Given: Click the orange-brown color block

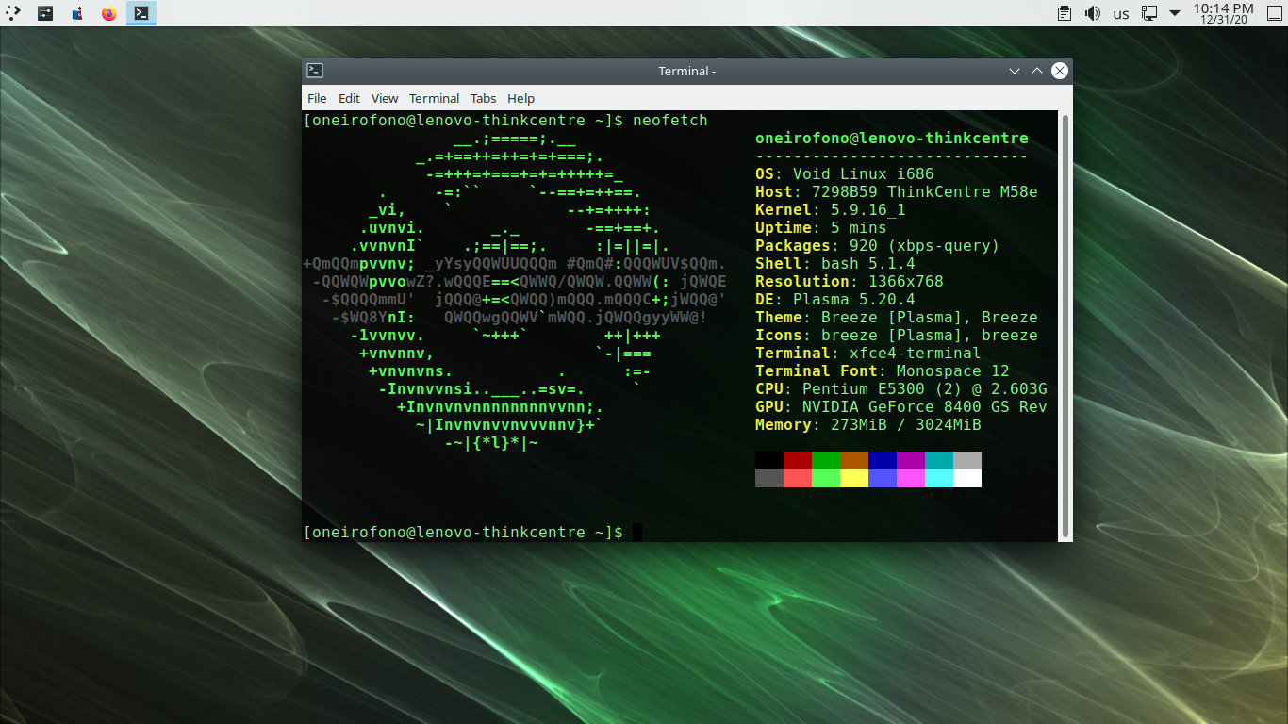Looking at the screenshot, I should click(854, 460).
